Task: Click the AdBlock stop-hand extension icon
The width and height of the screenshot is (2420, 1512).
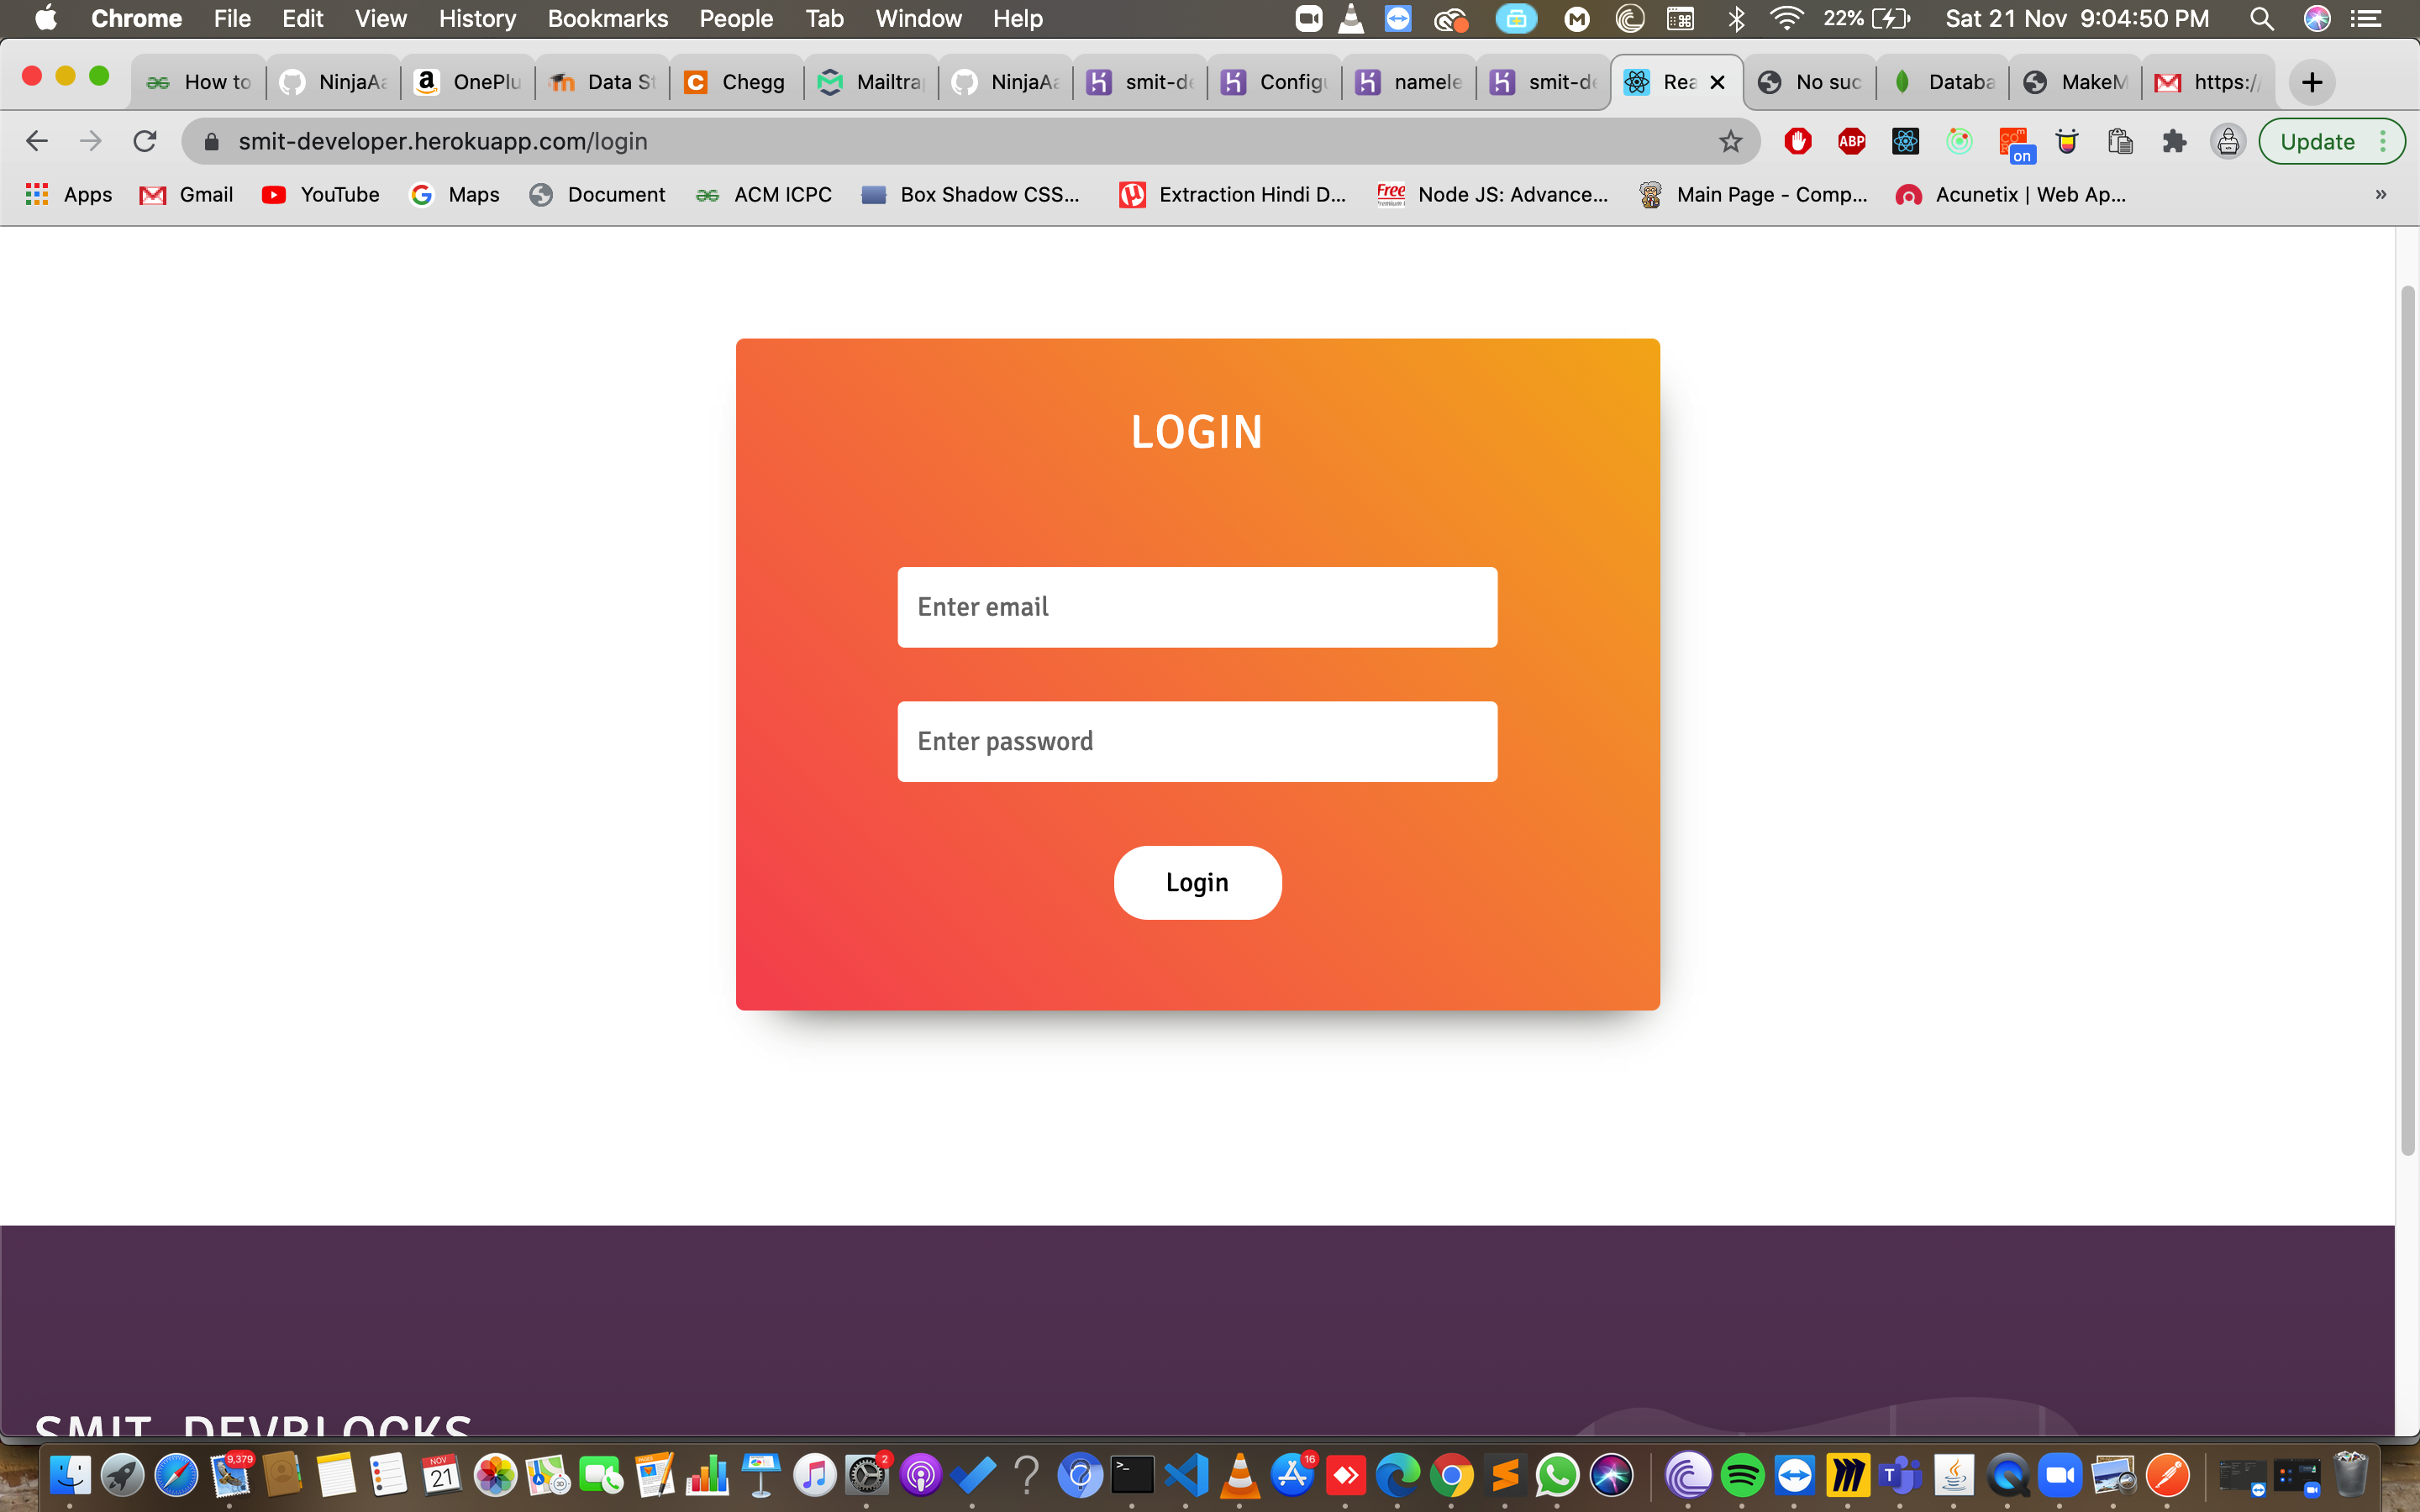Action: pos(1798,141)
